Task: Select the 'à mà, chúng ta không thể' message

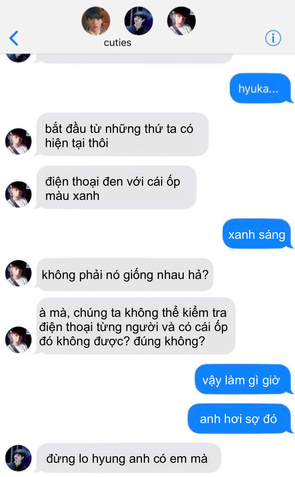Action: (135, 326)
